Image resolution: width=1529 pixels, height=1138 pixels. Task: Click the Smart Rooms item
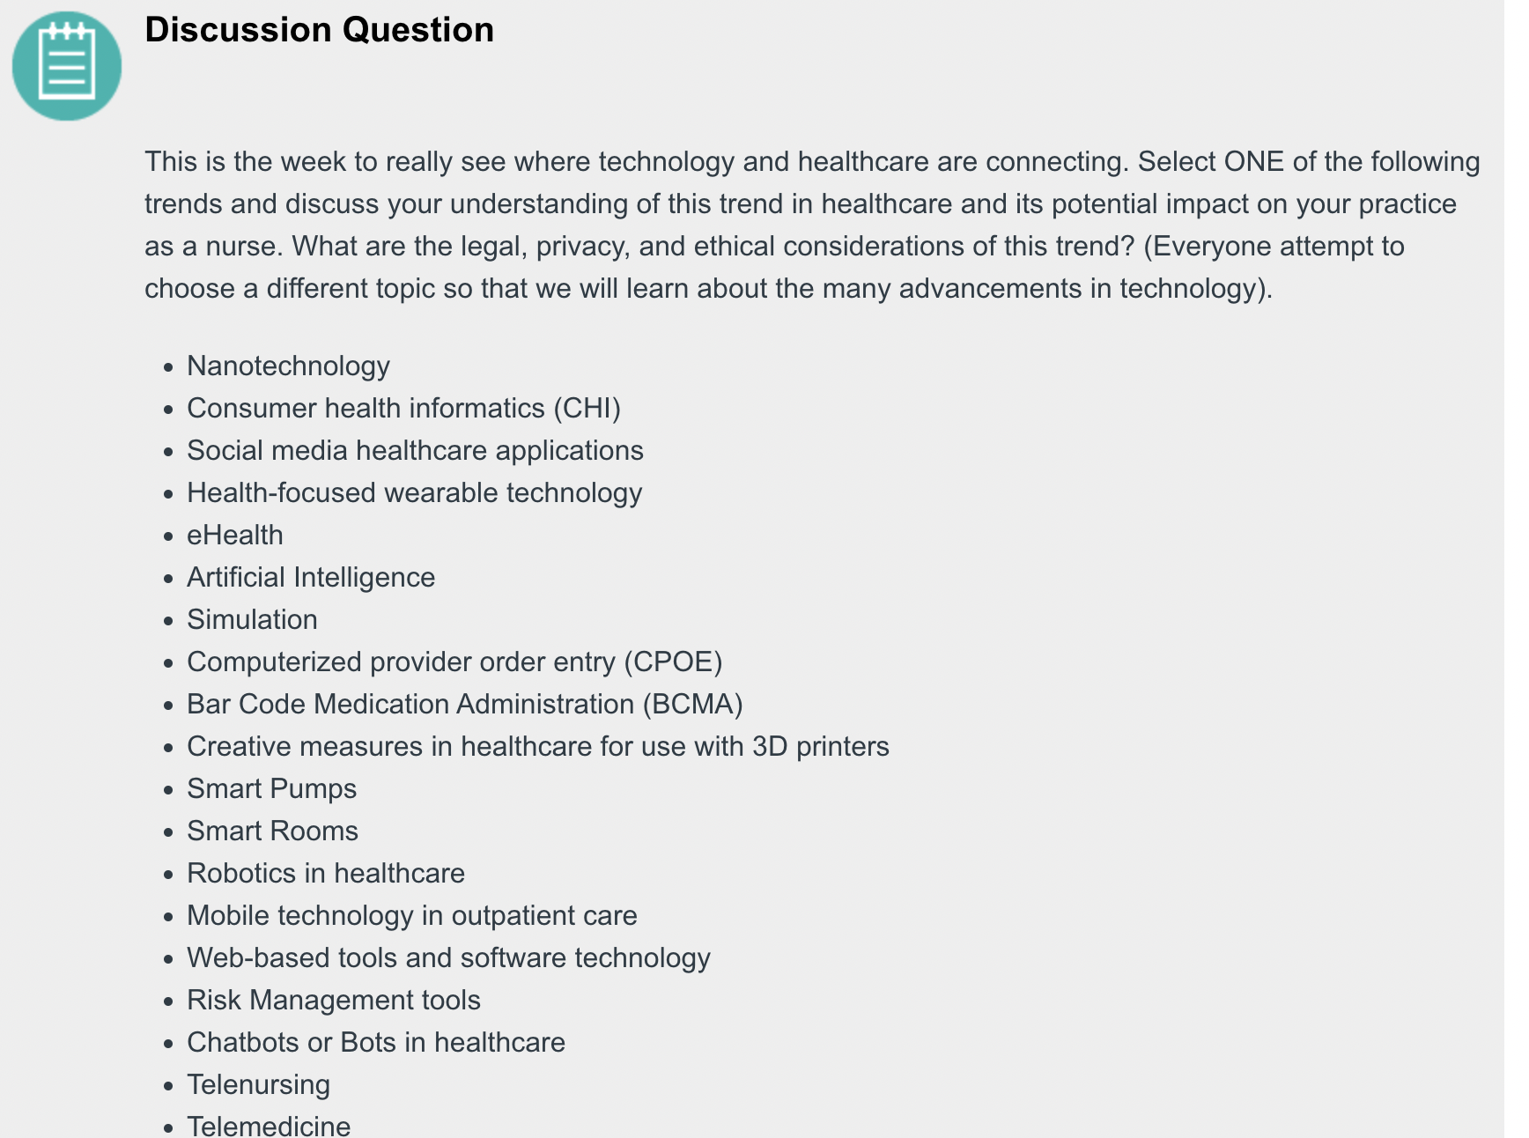coord(272,831)
